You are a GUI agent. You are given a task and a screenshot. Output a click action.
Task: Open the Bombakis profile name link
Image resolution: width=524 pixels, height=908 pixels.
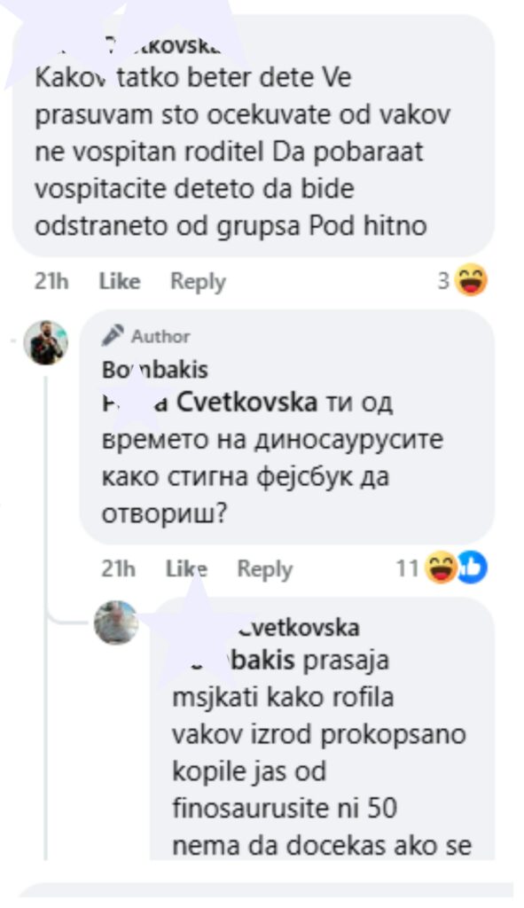click(155, 370)
